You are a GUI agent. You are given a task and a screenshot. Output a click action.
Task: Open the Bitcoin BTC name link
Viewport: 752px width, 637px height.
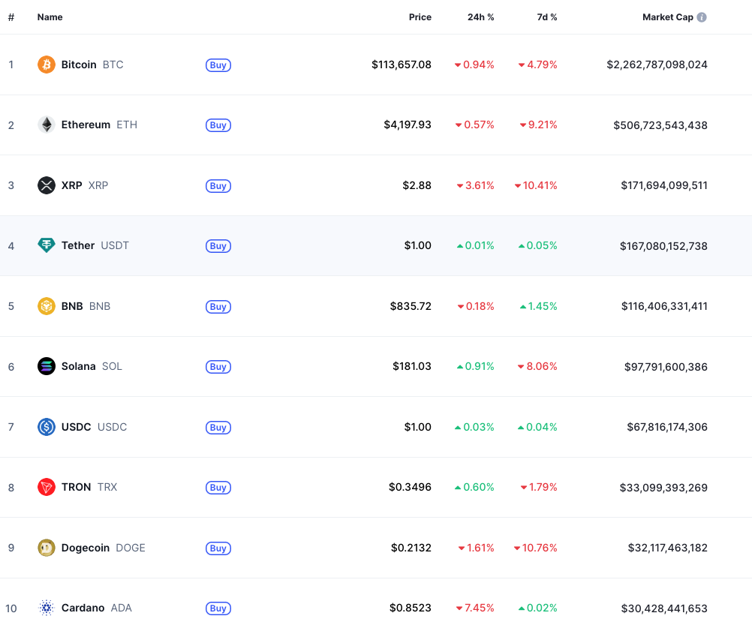(x=92, y=65)
